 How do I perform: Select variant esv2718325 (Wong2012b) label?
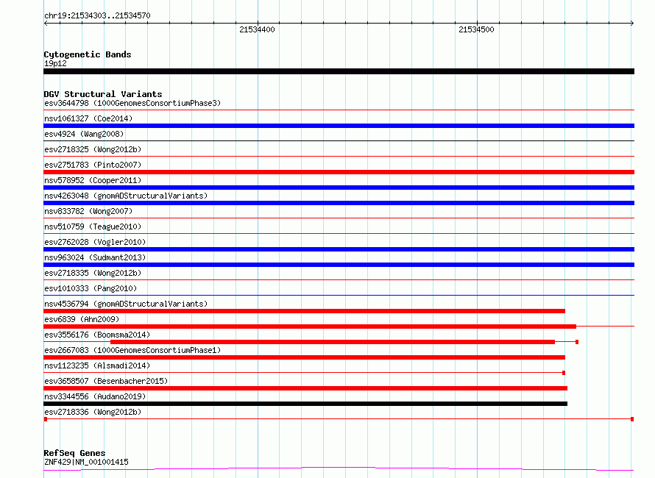pyautogui.click(x=93, y=149)
